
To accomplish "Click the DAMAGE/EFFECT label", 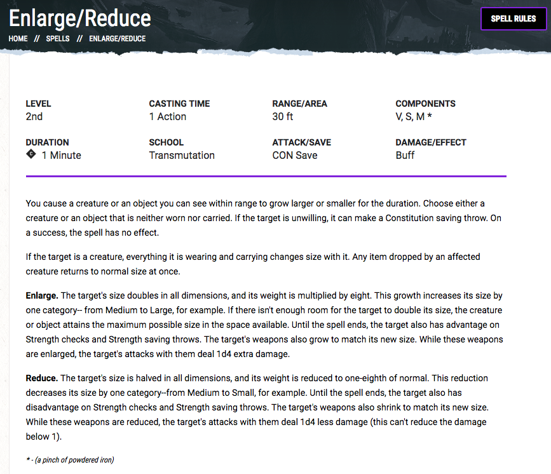I will (431, 142).
